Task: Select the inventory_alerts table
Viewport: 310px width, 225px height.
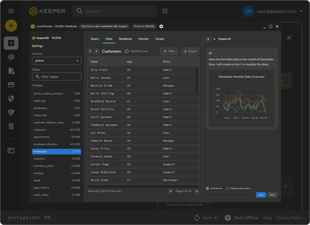Action: point(57,166)
